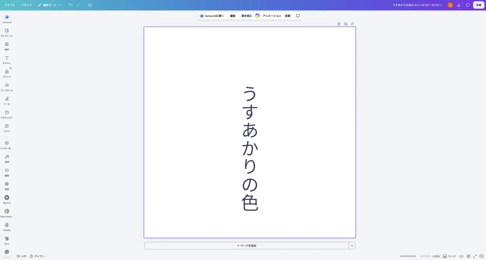This screenshot has height=260, width=486.
Task: Open the コンポーネント sidebar item
Action: point(7,145)
